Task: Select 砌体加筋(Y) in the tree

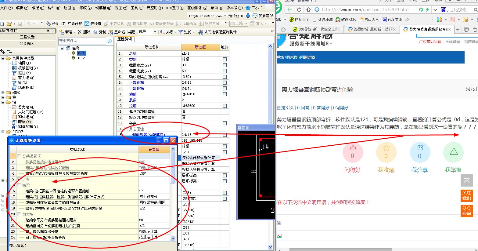Action: (x=28, y=127)
